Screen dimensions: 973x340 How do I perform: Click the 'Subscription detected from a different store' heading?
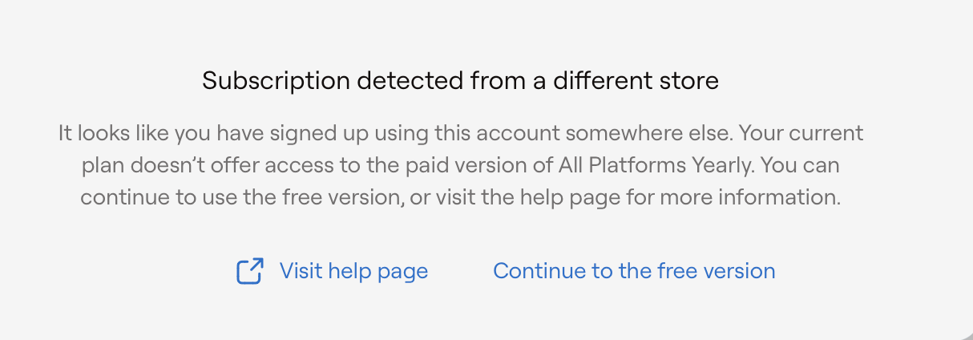click(x=460, y=81)
